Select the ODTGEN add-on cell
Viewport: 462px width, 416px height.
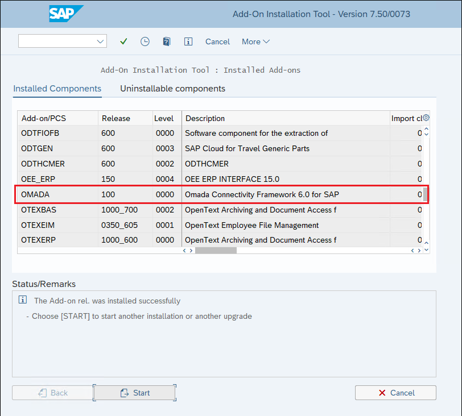[58, 148]
